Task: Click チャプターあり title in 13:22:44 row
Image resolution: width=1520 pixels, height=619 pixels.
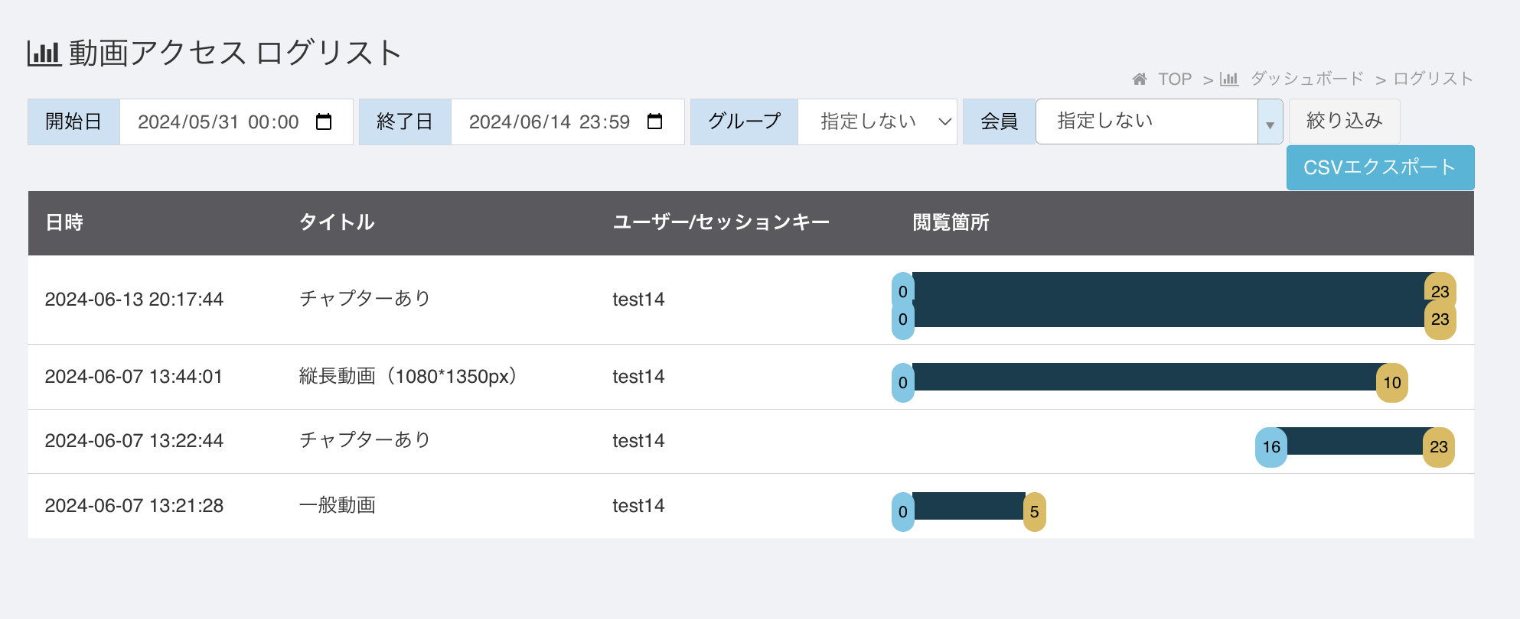Action: 365,440
